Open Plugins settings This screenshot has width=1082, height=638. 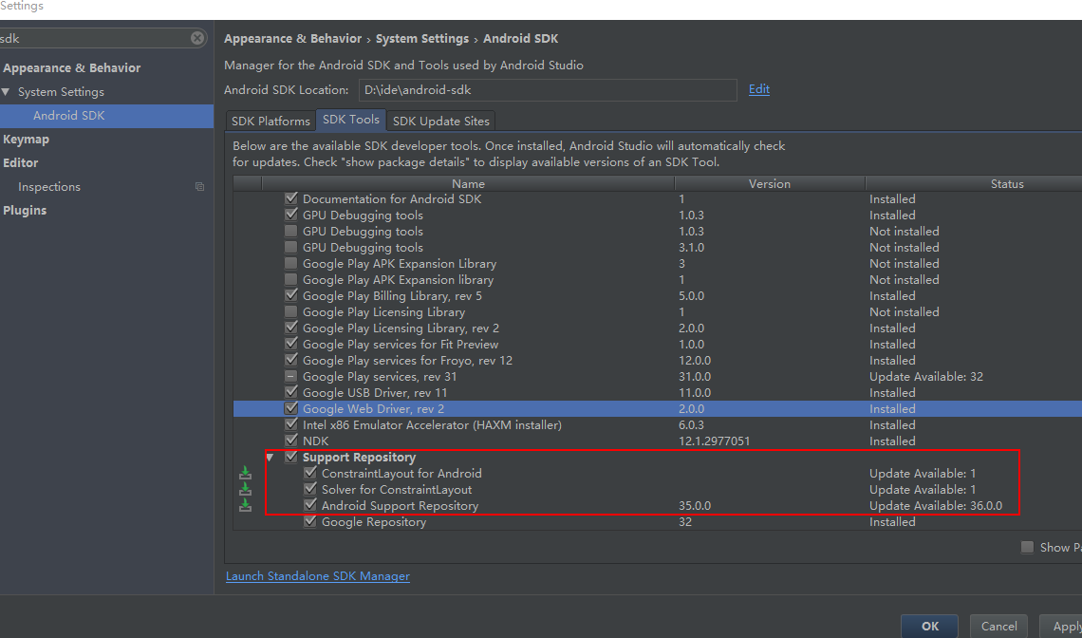(x=25, y=210)
